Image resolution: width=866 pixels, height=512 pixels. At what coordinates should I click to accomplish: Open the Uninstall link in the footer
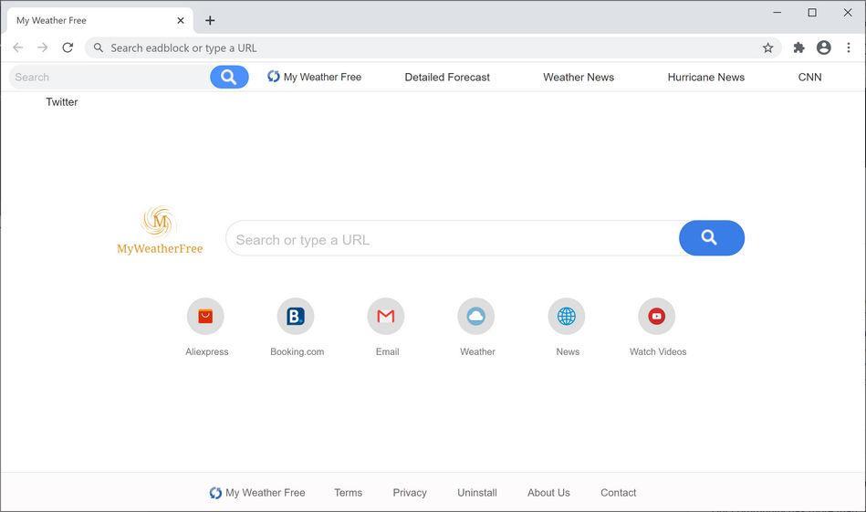(477, 493)
